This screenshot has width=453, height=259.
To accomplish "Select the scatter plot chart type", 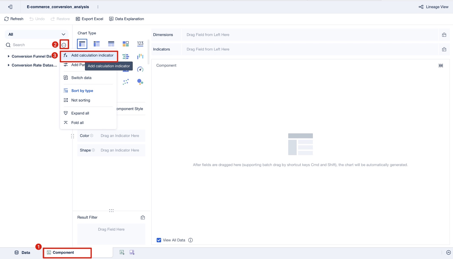I will pos(126,82).
